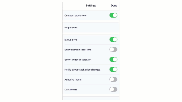Click the Settings title text
The height and width of the screenshot is (102, 182).
pos(91,6)
